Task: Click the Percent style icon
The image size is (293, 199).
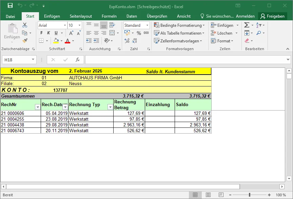Action: (x=139, y=33)
